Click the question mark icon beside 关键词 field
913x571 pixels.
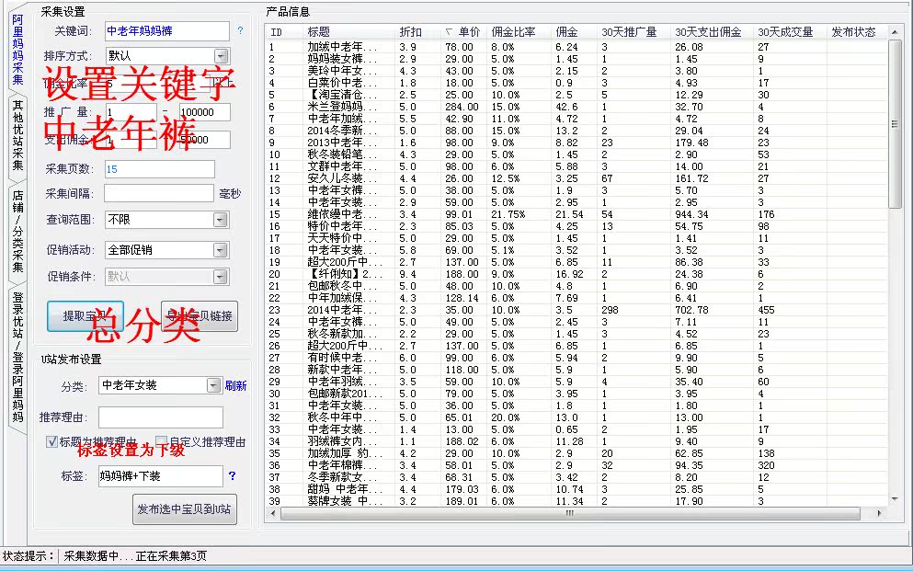(240, 30)
